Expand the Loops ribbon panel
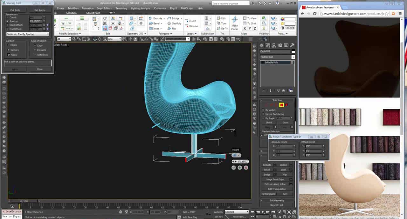The image size is (407, 219). (x=191, y=34)
